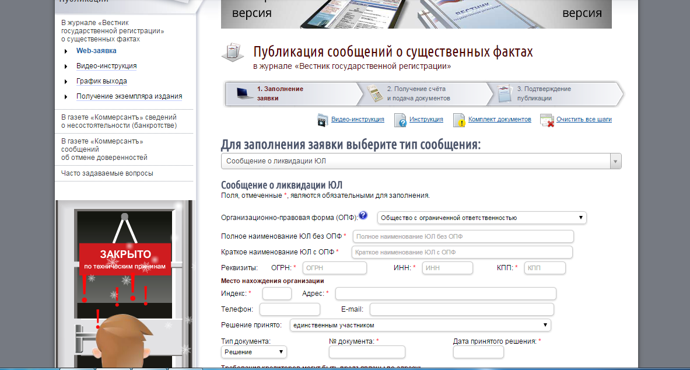Click the ЗАКРЫТО sign banner image
This screenshot has width=690, height=370.
tap(125, 259)
